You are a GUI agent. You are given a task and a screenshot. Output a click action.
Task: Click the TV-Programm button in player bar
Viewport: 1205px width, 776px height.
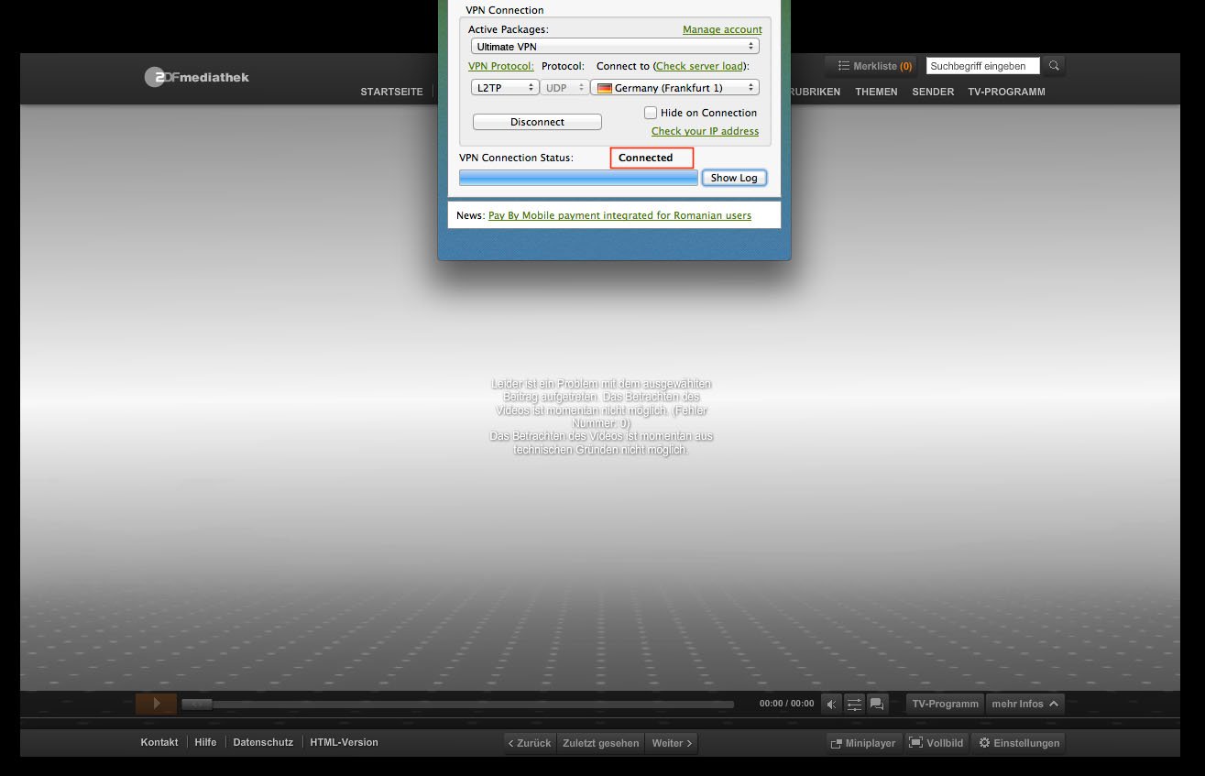[x=946, y=704]
